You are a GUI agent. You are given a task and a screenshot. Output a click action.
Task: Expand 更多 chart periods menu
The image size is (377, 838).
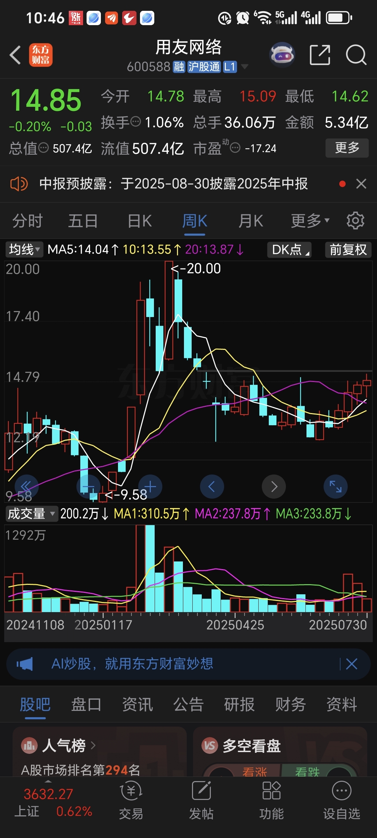310,221
